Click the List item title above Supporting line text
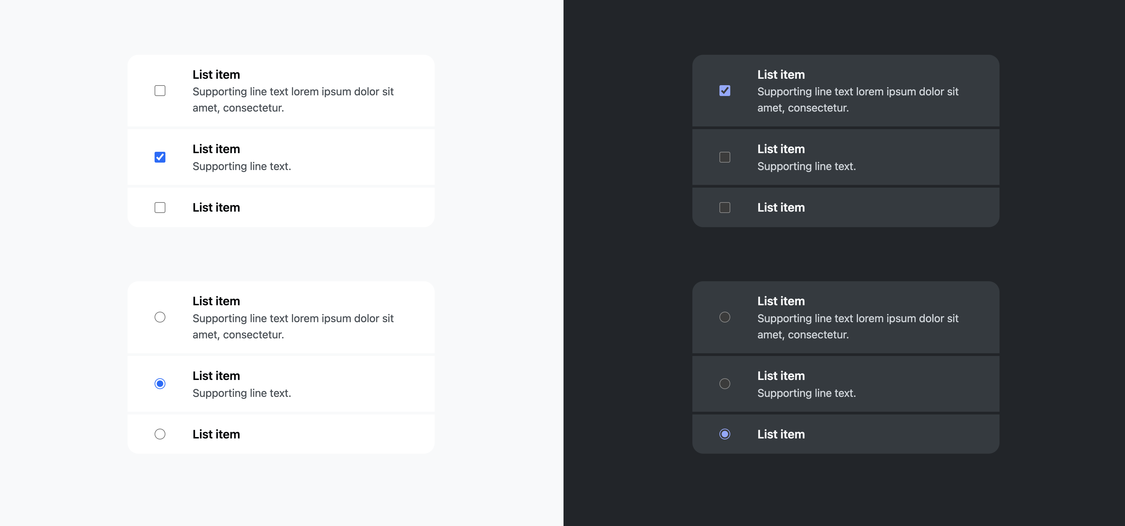Viewport: 1125px width, 526px height. pyautogui.click(x=216, y=149)
